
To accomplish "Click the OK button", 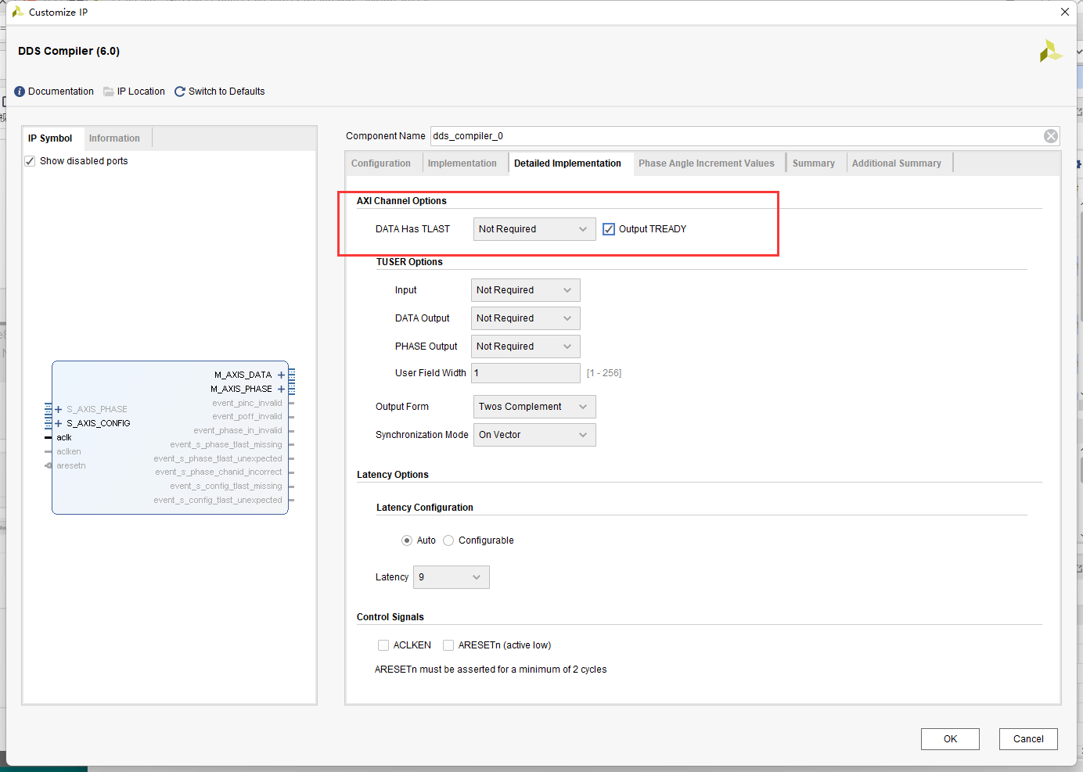I will point(950,739).
